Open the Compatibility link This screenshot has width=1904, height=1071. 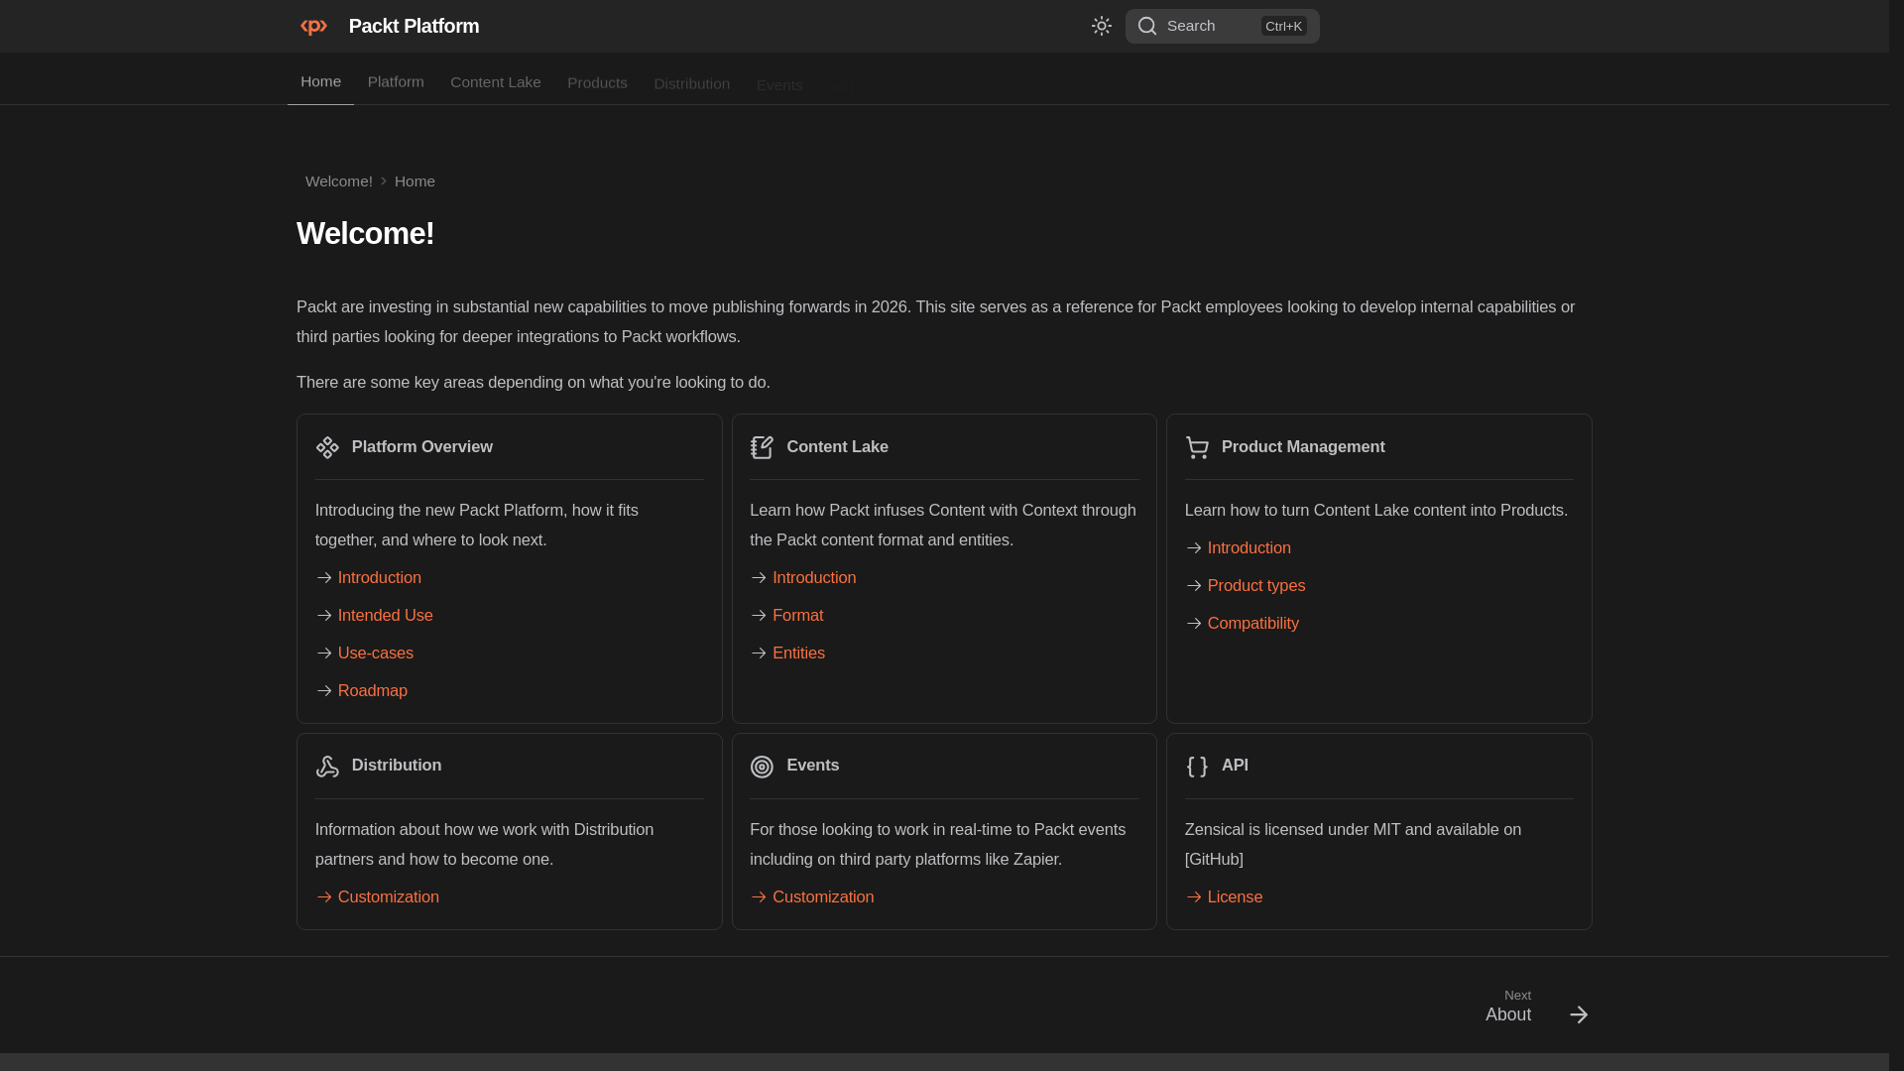[x=1253, y=623]
